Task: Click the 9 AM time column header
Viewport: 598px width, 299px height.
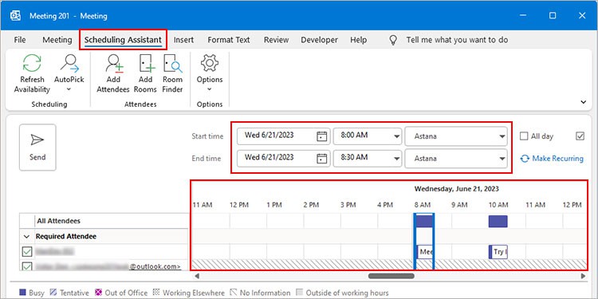Action: coord(459,205)
